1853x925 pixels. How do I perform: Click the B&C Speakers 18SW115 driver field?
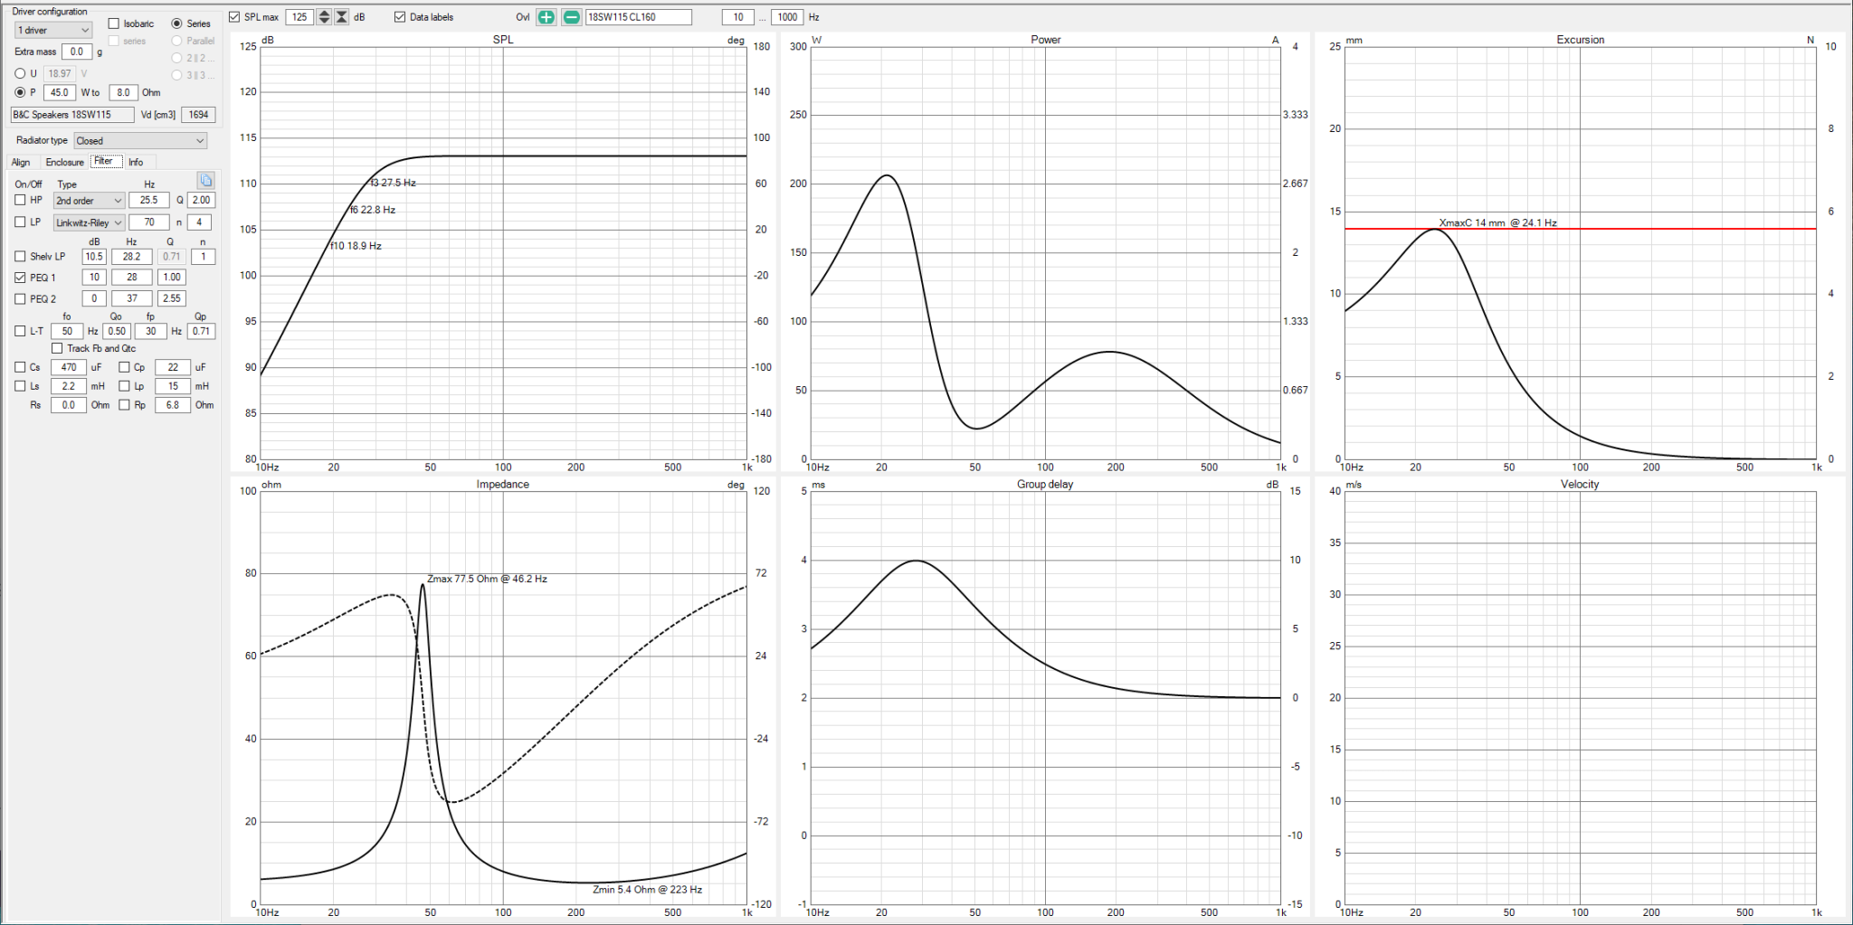[72, 115]
